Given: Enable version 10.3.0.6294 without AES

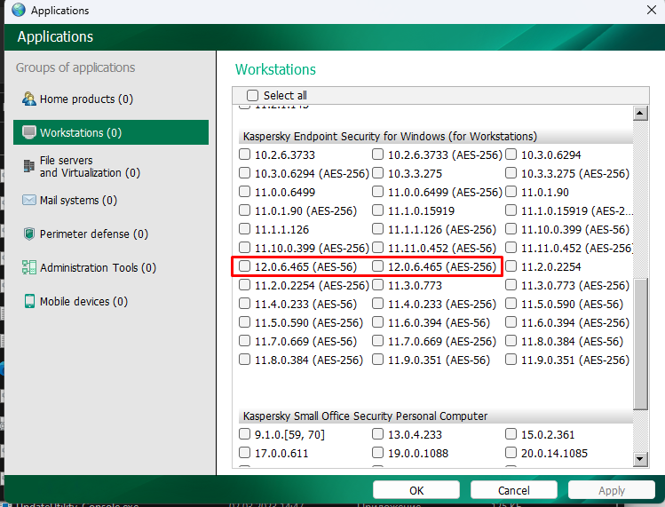Looking at the screenshot, I should tap(511, 154).
